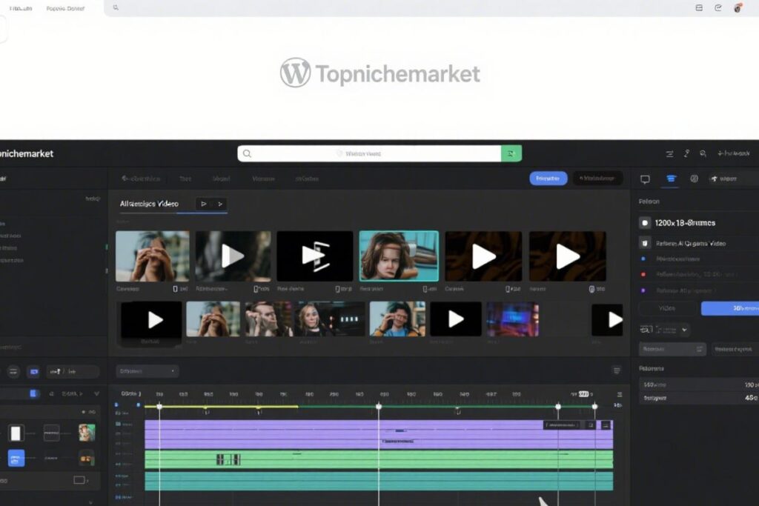Open the menu icon at the timeline ruler's right end
The height and width of the screenshot is (506, 759).
619,394
